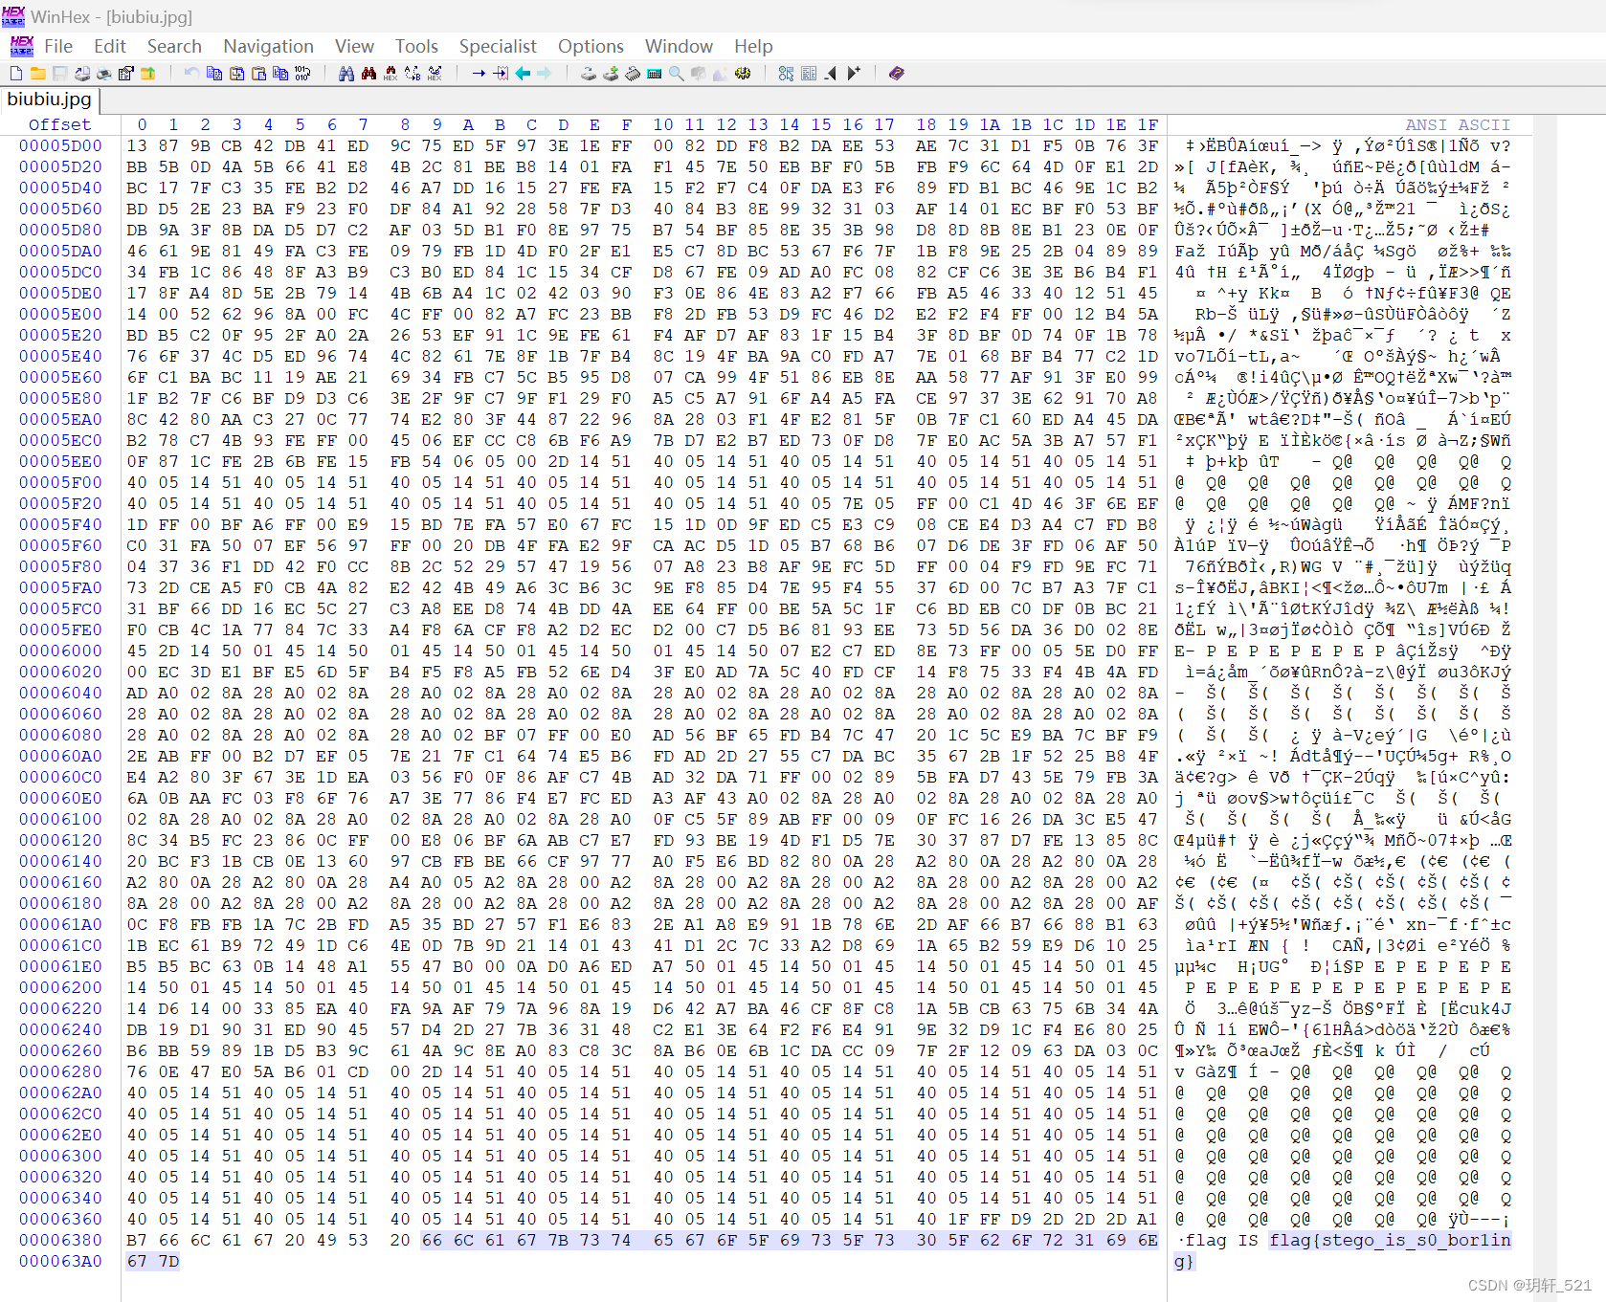Click offset row 00005F00
Viewport: 1606px width, 1302px height.
[x=60, y=482]
